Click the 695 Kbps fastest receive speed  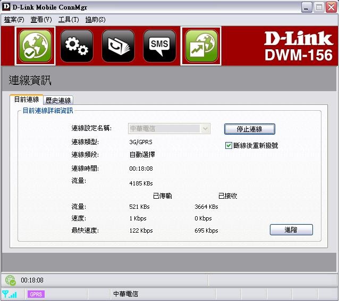206,231
